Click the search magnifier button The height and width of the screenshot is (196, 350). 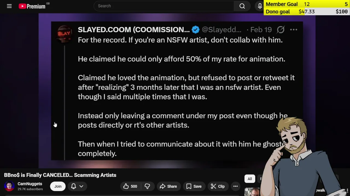point(242,6)
